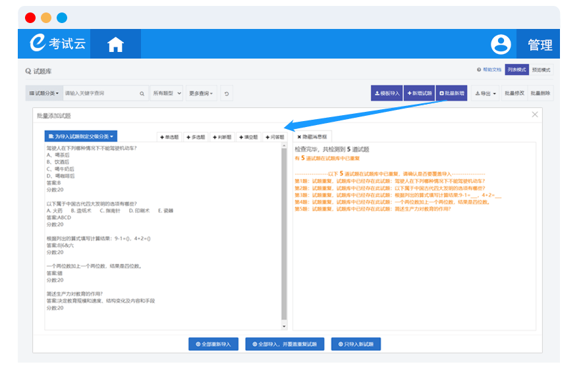Go to the home page icon
Viewport: 585px width, 381px height.
click(115, 44)
